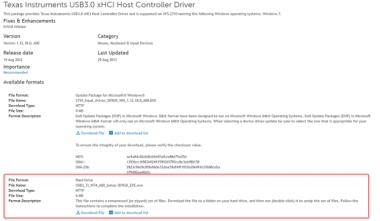Open the 'Recommended' importance link
The width and height of the screenshot is (380, 221).
(16, 72)
